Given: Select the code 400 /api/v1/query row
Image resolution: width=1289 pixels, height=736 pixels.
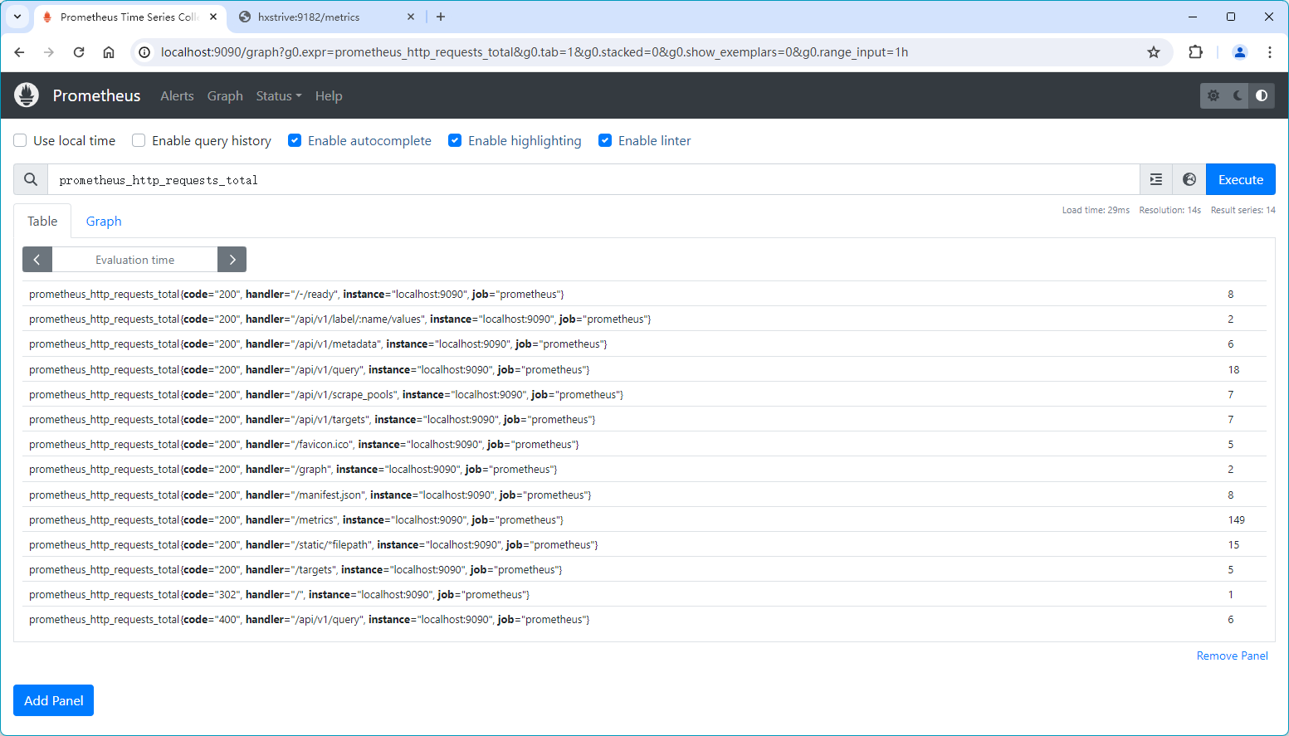Looking at the screenshot, I should tap(644, 619).
